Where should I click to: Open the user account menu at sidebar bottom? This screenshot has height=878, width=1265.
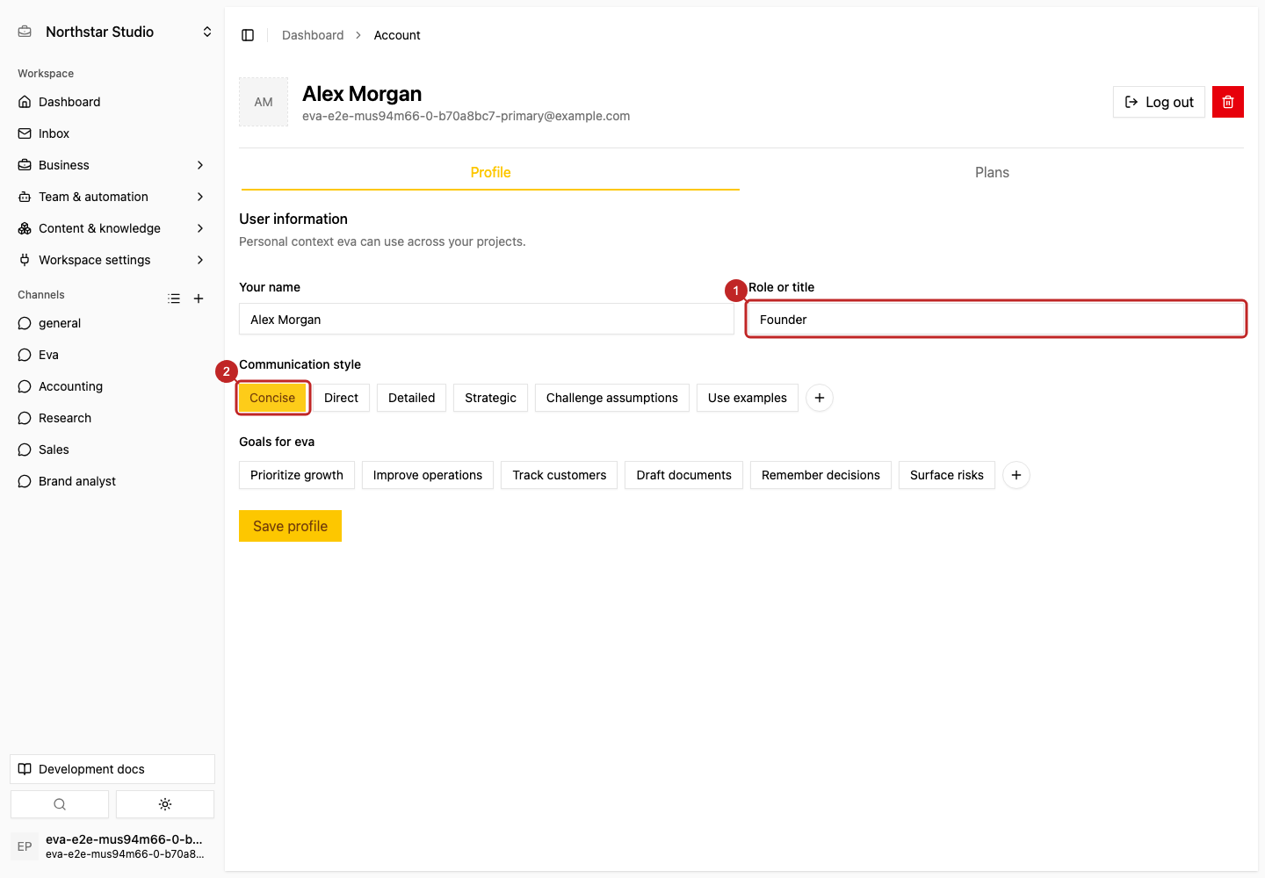[x=112, y=846]
